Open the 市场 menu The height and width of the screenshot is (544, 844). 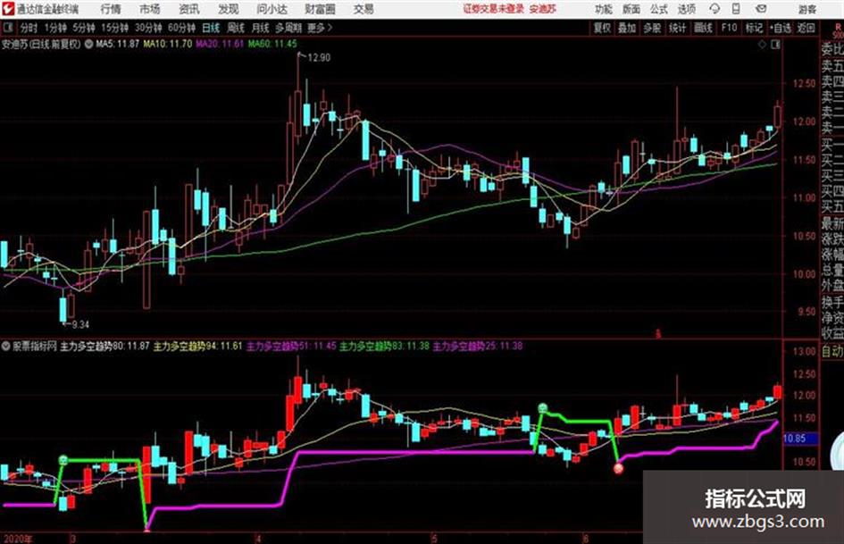(x=150, y=9)
